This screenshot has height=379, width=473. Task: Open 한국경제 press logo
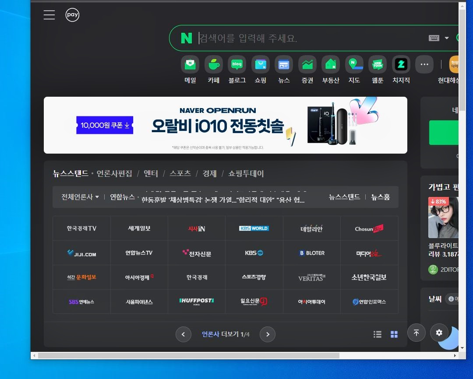[x=196, y=277]
